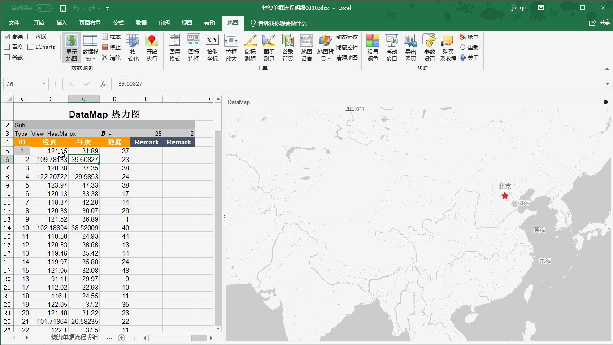
Task: Open the Quick Access Toolbar customize dropdown
Action: (107, 9)
